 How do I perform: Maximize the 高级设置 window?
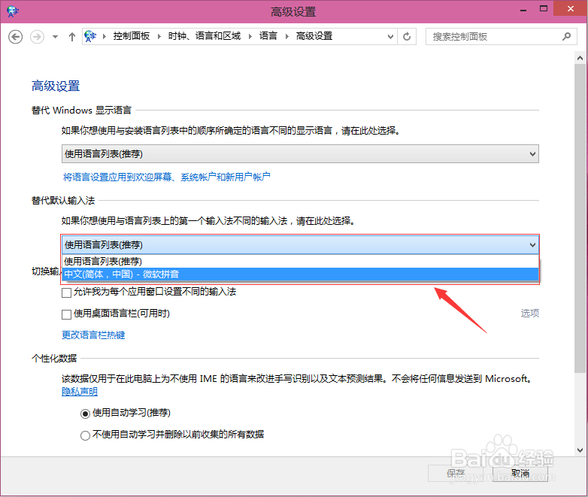(544, 9)
